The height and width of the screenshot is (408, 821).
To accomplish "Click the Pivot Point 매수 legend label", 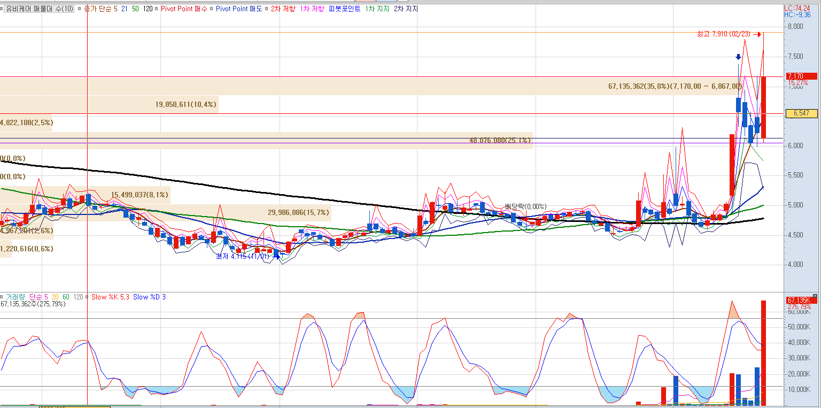I will [x=184, y=9].
